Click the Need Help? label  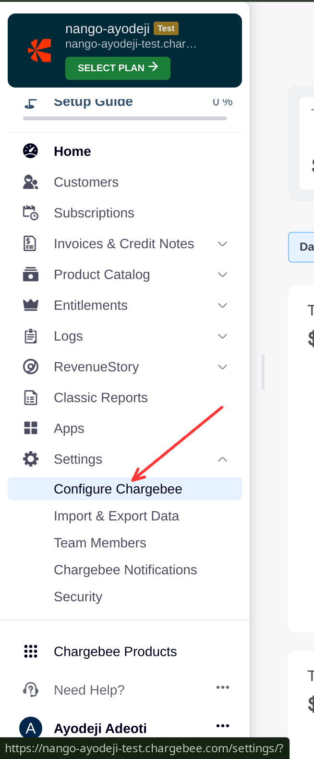coord(89,690)
